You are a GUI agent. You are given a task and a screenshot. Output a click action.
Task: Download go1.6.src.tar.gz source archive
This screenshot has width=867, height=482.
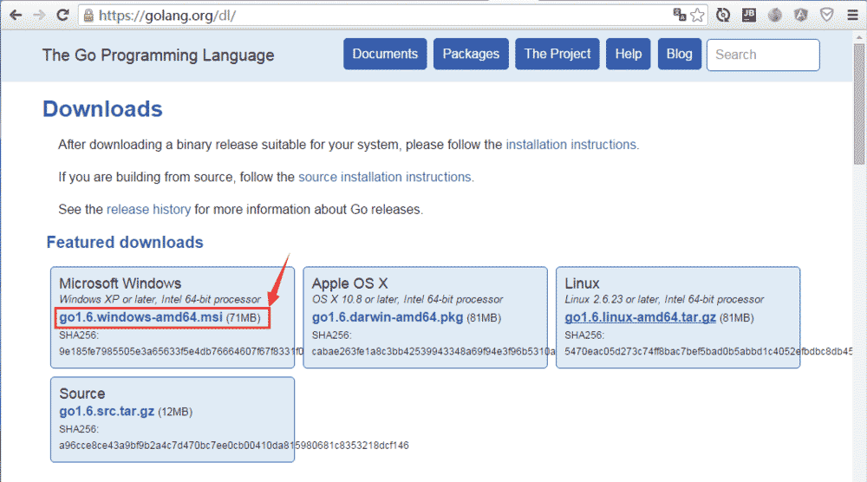point(107,412)
